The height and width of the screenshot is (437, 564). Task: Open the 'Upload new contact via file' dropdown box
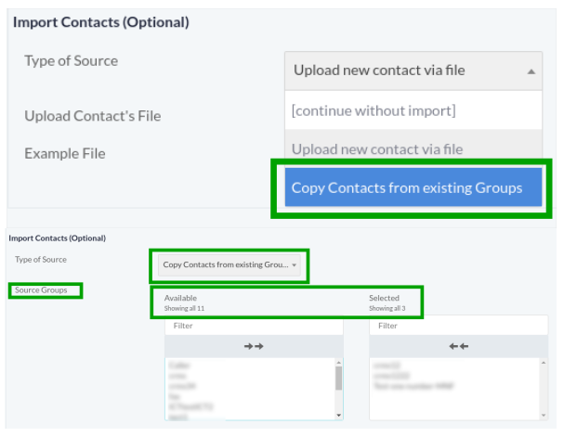(413, 71)
